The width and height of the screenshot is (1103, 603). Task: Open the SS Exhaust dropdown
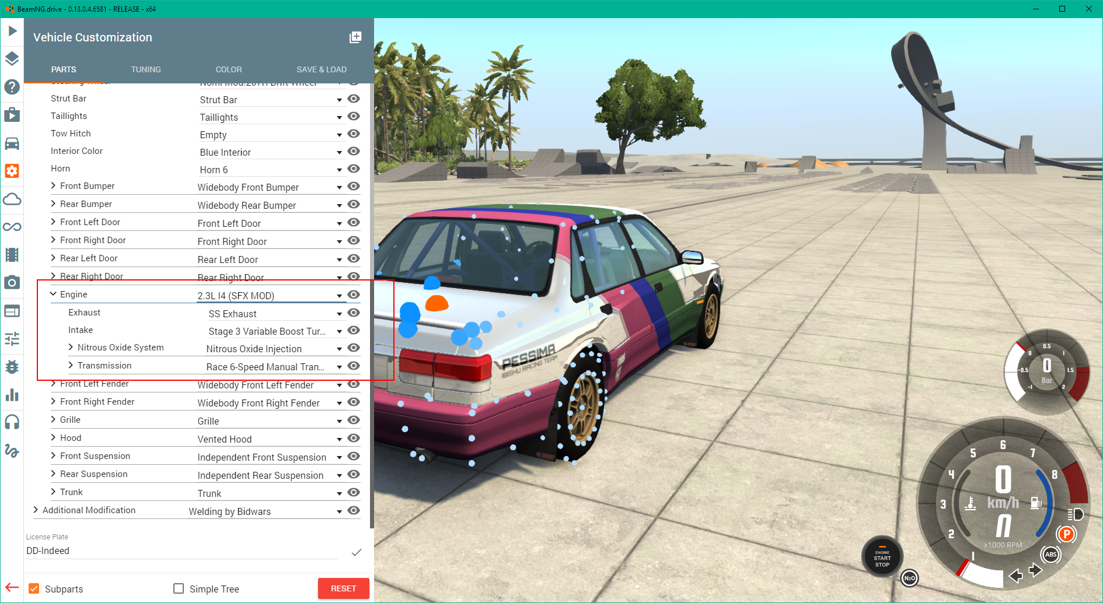coord(275,314)
